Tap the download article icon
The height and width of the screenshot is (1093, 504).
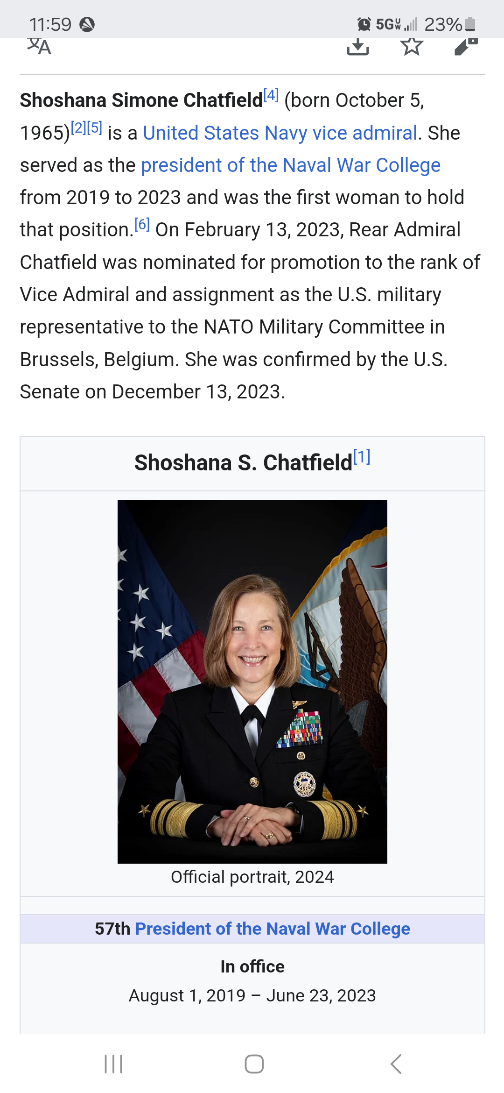coord(358,46)
